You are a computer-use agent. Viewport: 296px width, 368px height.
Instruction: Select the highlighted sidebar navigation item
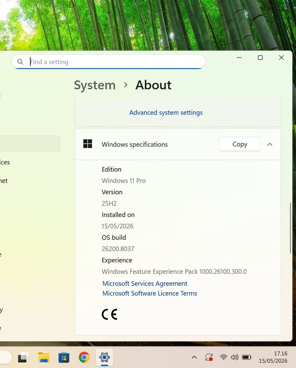tap(30, 143)
